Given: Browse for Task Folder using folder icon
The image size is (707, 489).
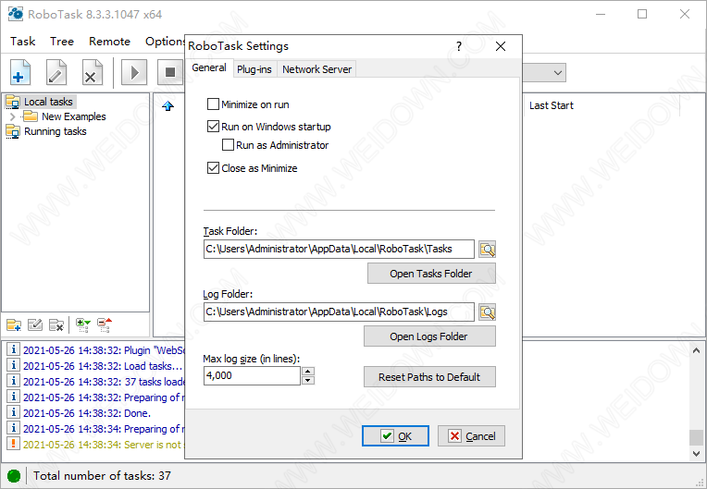Looking at the screenshot, I should 488,249.
